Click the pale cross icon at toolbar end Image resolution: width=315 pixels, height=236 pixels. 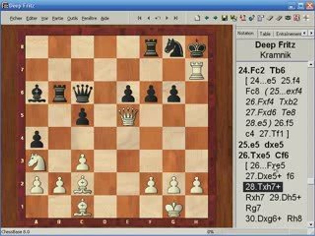point(306,18)
